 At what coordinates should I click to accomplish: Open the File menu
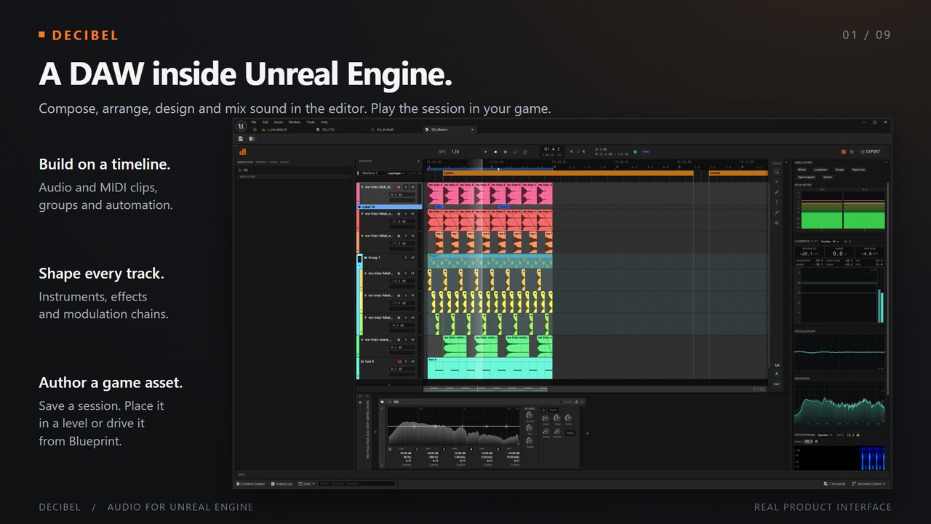tap(254, 122)
